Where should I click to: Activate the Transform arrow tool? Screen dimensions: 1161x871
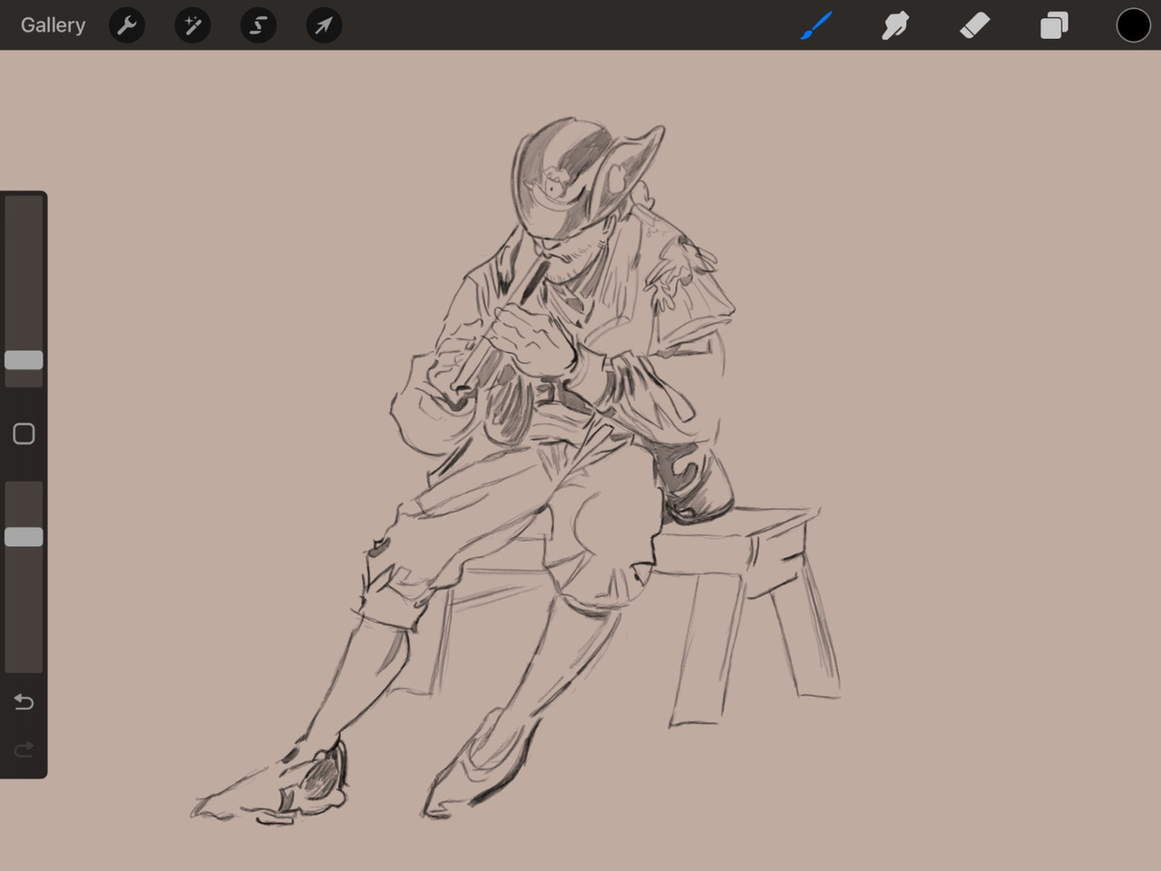tap(324, 25)
